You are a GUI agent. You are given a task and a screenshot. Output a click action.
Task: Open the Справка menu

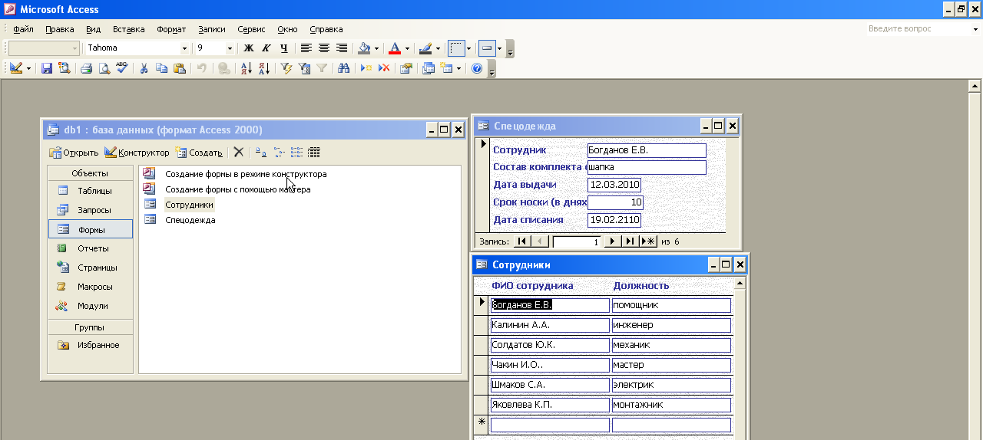click(326, 29)
